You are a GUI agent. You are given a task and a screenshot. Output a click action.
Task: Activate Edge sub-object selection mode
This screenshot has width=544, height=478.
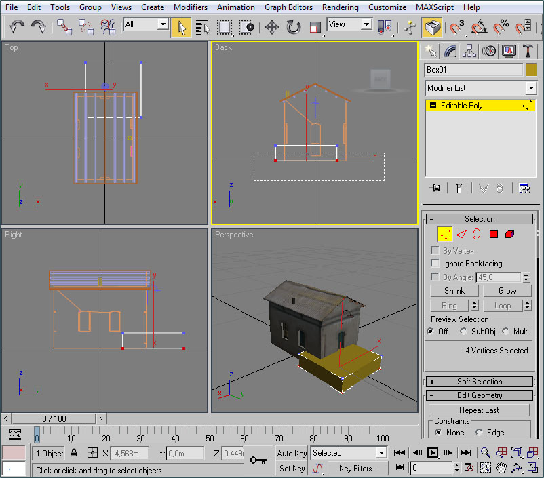tap(461, 234)
